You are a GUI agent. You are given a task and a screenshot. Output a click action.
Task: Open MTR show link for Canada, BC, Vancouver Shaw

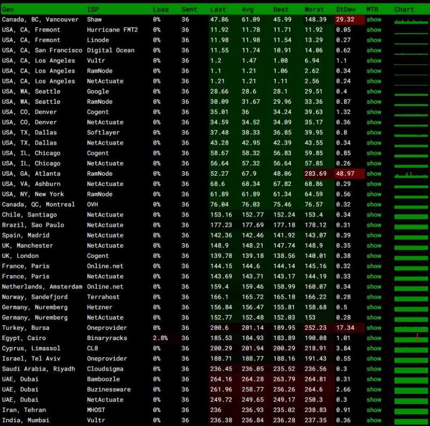click(374, 19)
